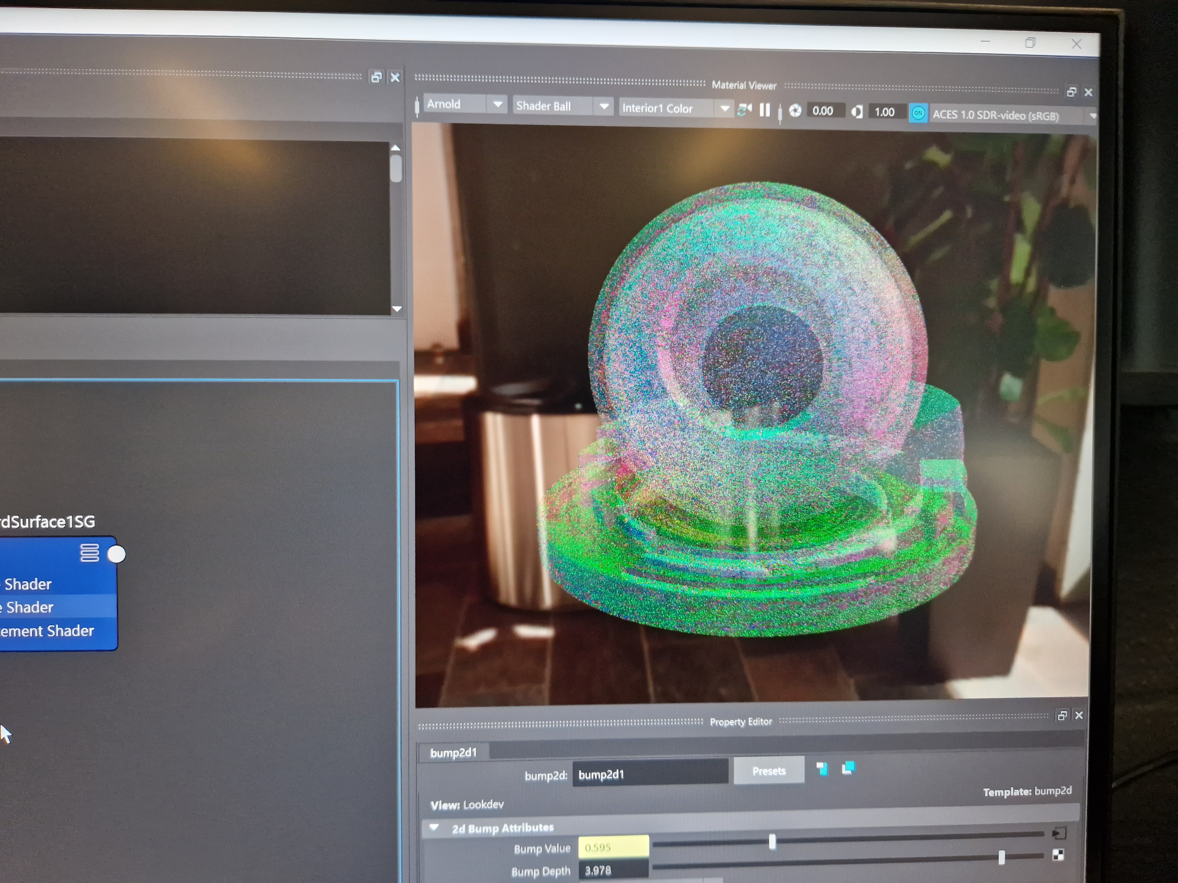This screenshot has height=883, width=1178.
Task: Pause the Material Viewer render
Action: [765, 110]
